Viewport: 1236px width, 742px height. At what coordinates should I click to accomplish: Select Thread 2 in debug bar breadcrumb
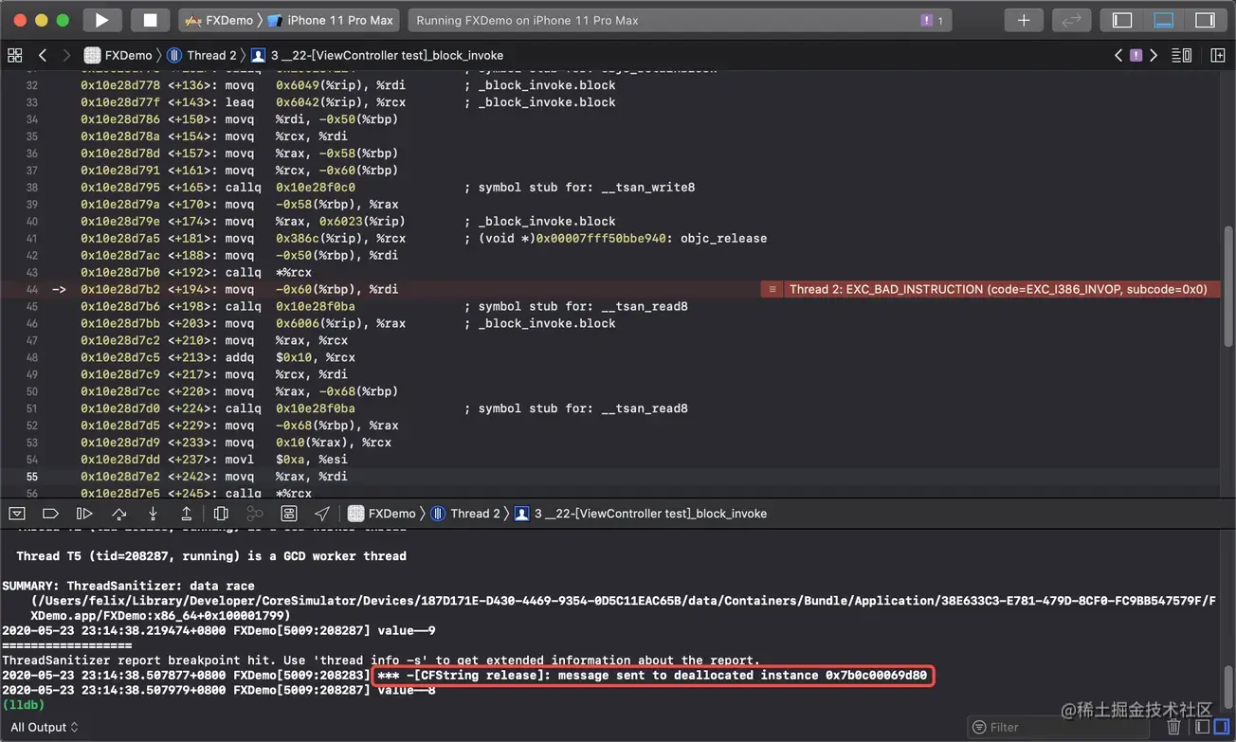click(x=465, y=514)
